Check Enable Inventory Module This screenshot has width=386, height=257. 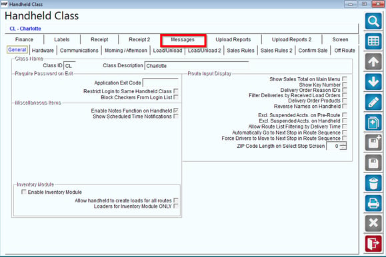tap(24, 192)
